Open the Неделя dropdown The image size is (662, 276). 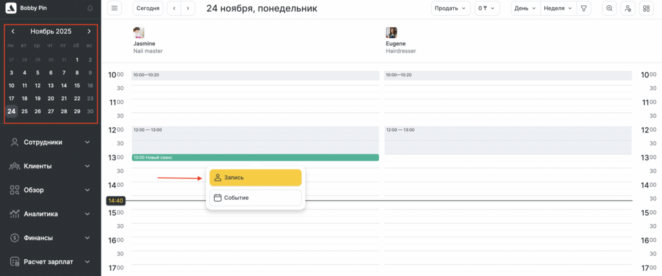558,8
